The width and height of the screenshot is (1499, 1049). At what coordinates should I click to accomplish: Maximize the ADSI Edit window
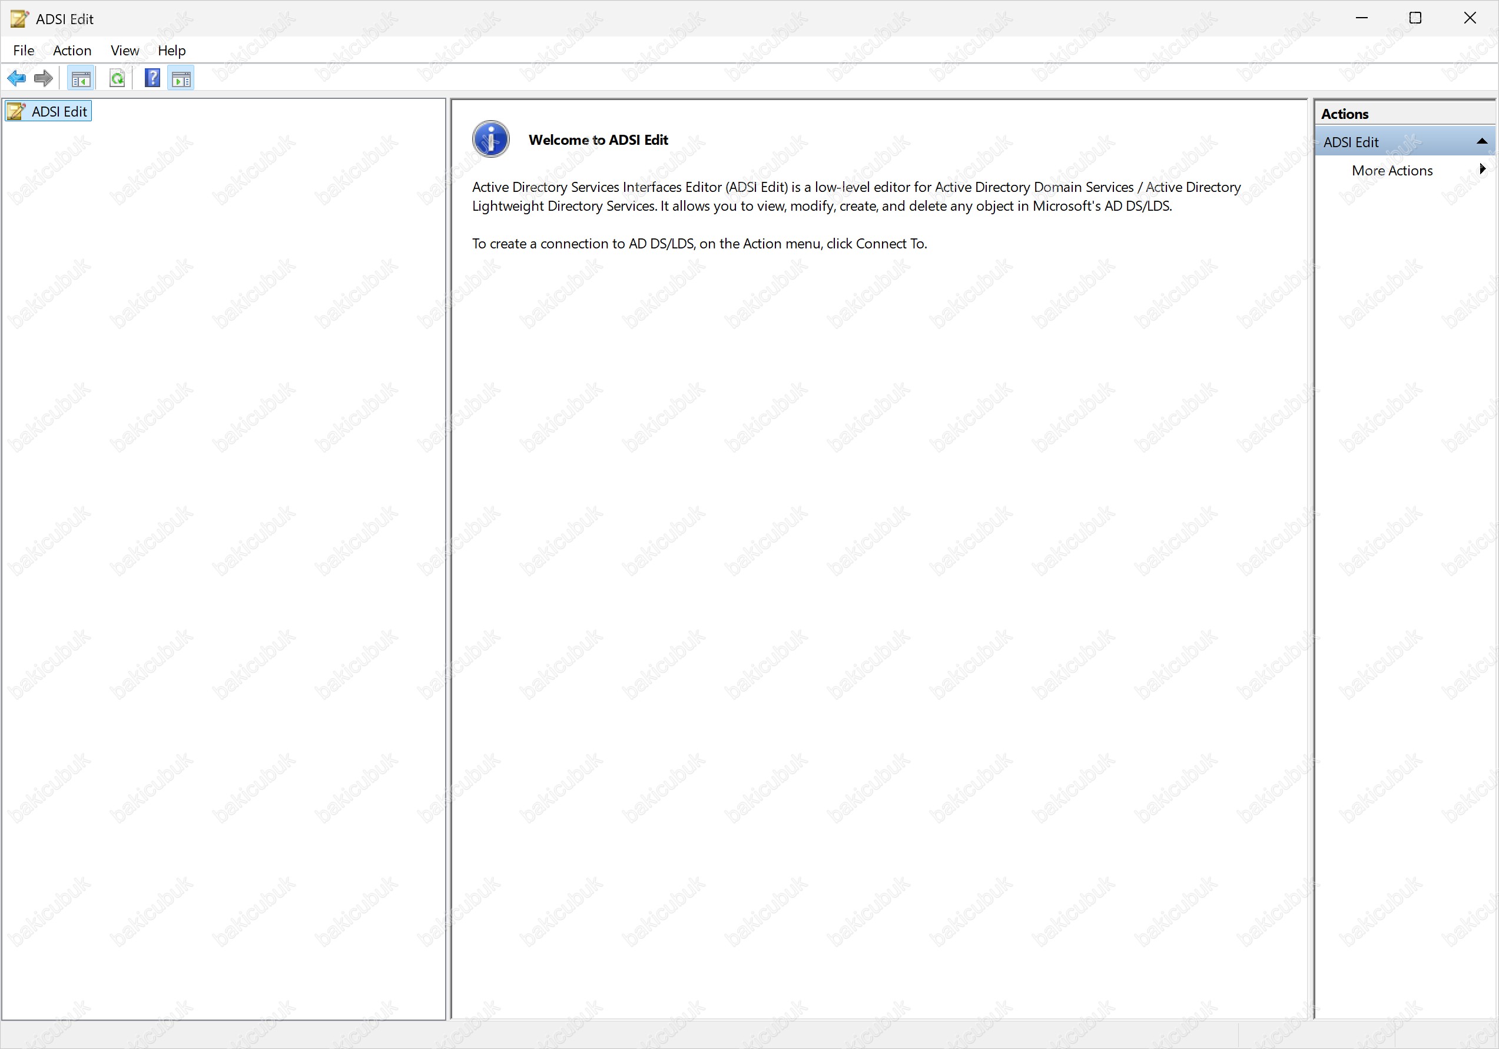coord(1415,18)
